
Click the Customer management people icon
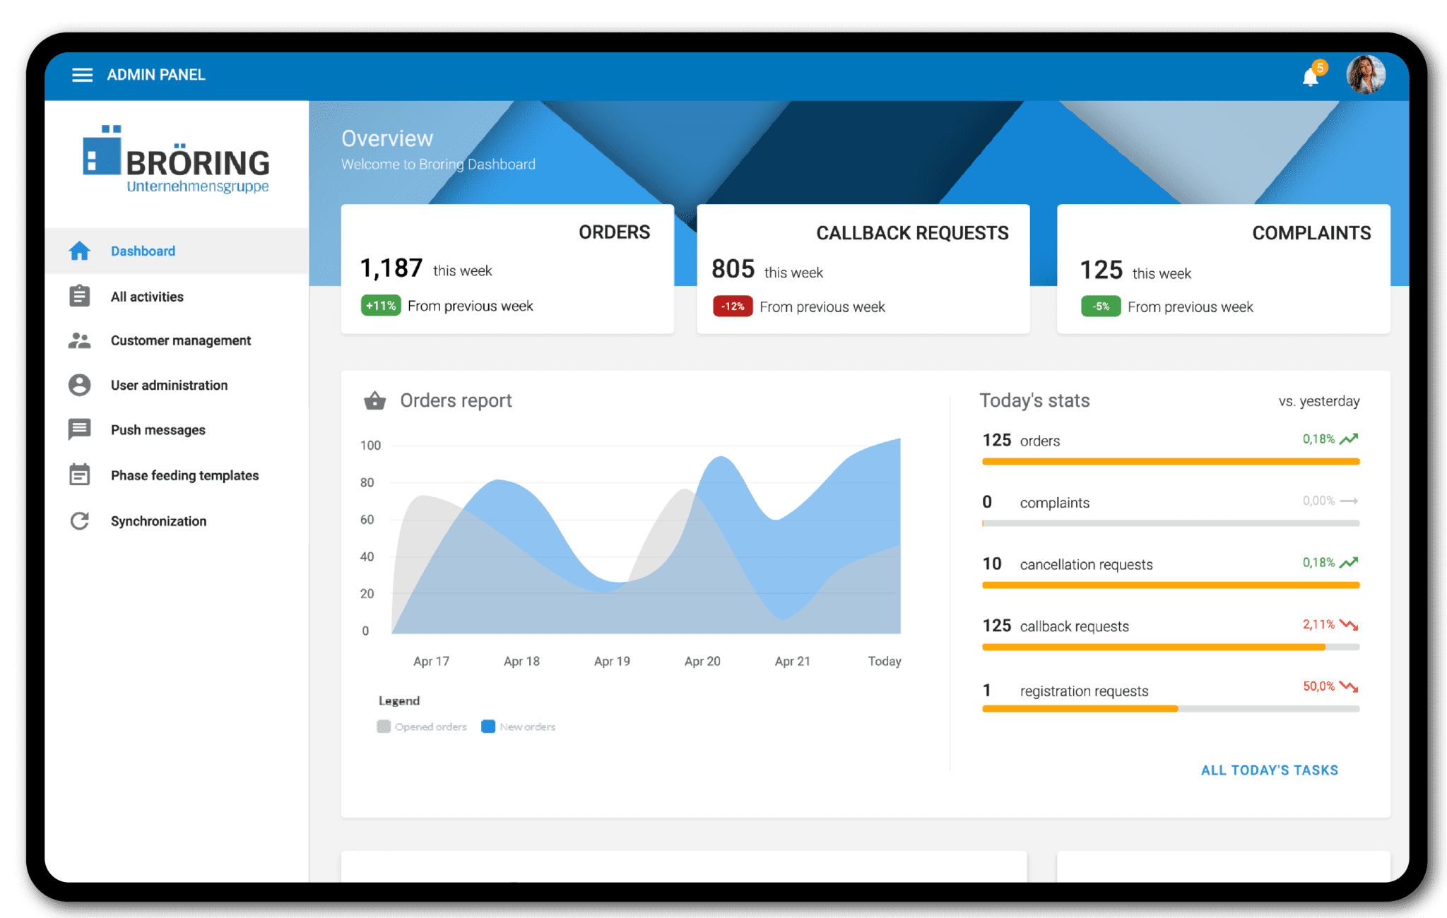[80, 340]
